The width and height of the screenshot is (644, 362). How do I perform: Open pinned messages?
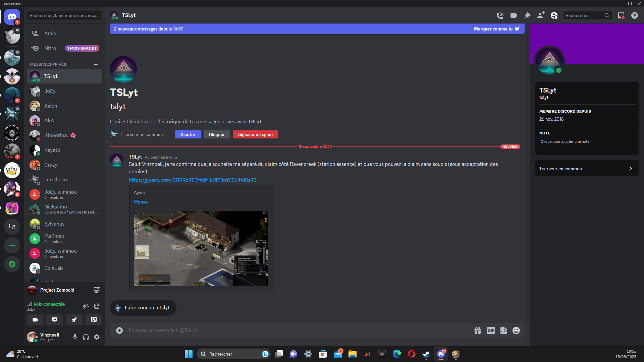coord(527,15)
